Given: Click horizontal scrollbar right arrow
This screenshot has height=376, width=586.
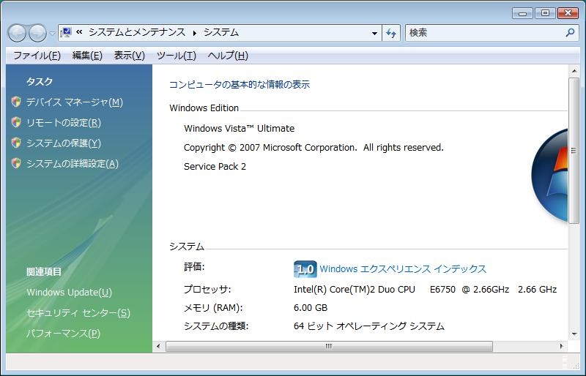Looking at the screenshot, I should (x=561, y=346).
